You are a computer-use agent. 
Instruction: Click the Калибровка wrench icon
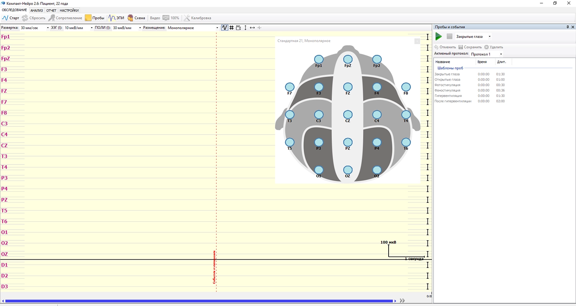pos(187,18)
